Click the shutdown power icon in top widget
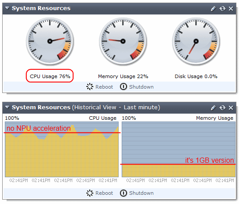 click(x=123, y=86)
